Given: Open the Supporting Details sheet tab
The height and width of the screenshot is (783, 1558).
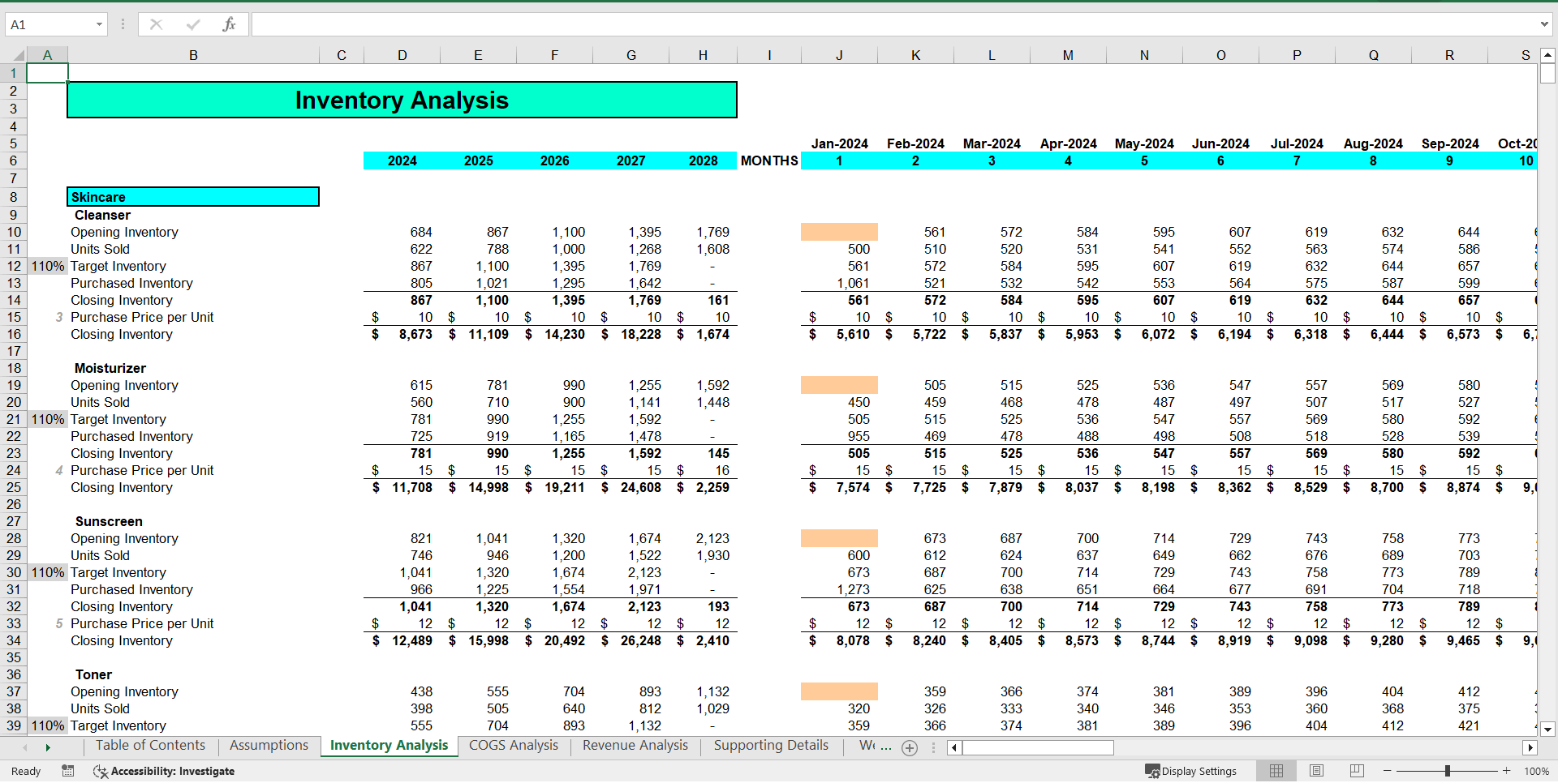Looking at the screenshot, I should 771,746.
